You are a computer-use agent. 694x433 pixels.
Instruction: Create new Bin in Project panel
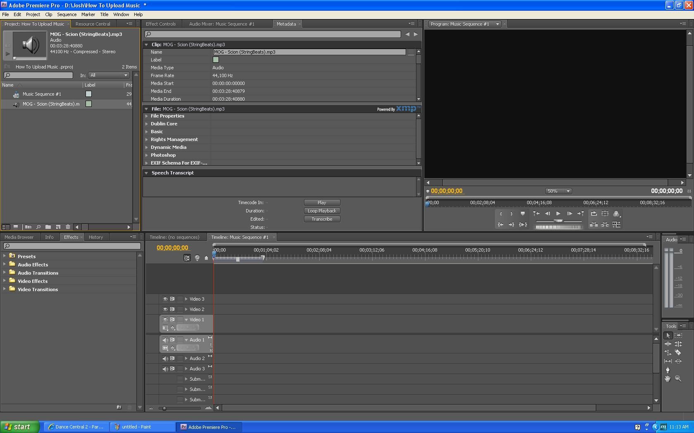pos(48,227)
